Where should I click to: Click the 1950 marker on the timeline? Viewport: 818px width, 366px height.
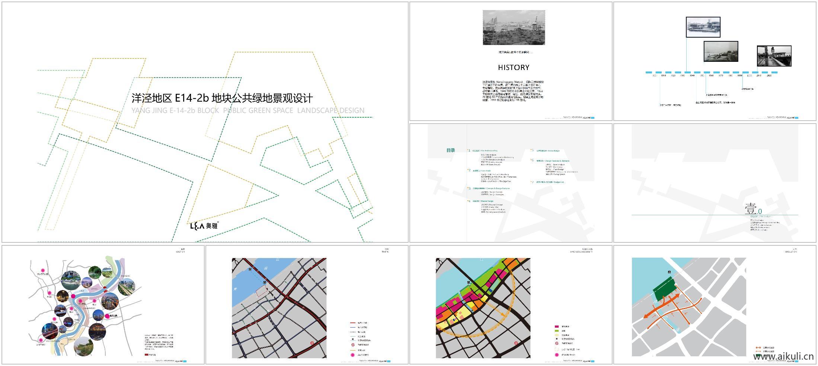click(x=702, y=76)
